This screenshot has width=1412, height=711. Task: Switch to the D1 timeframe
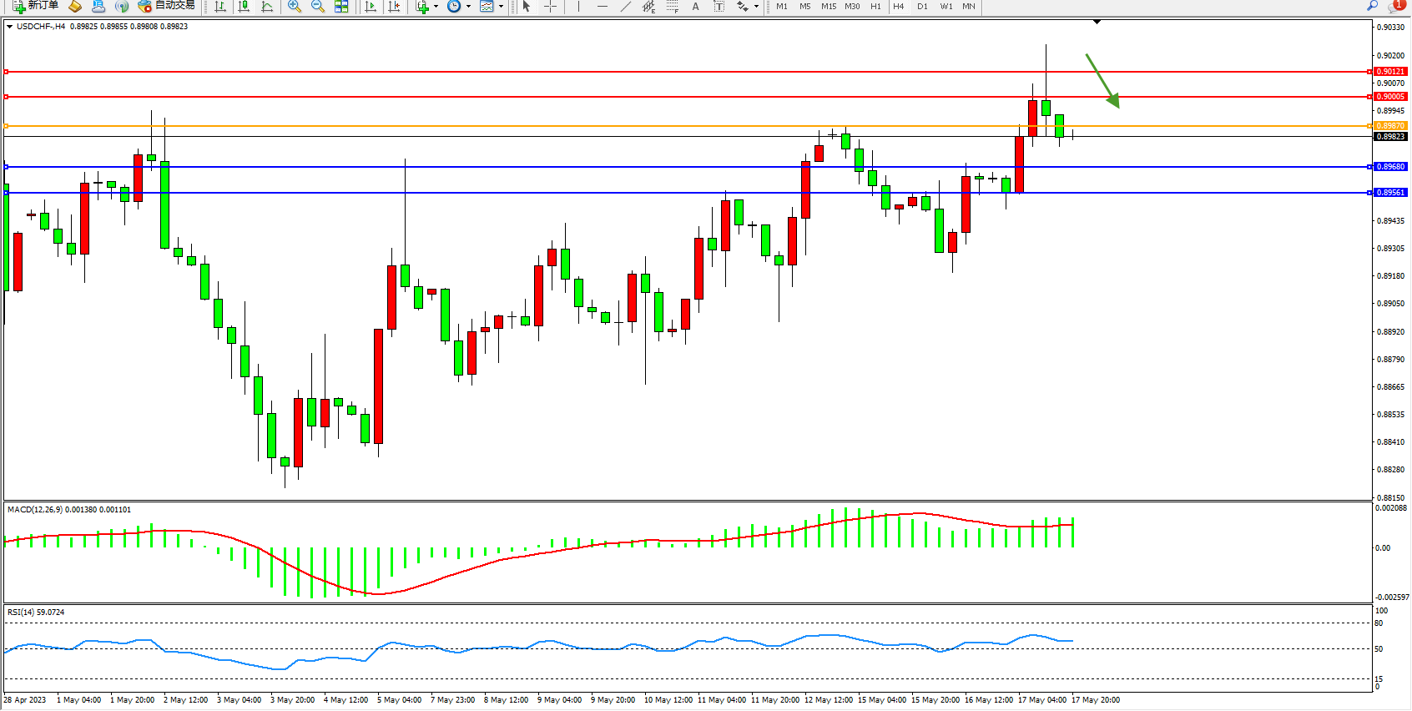click(922, 7)
